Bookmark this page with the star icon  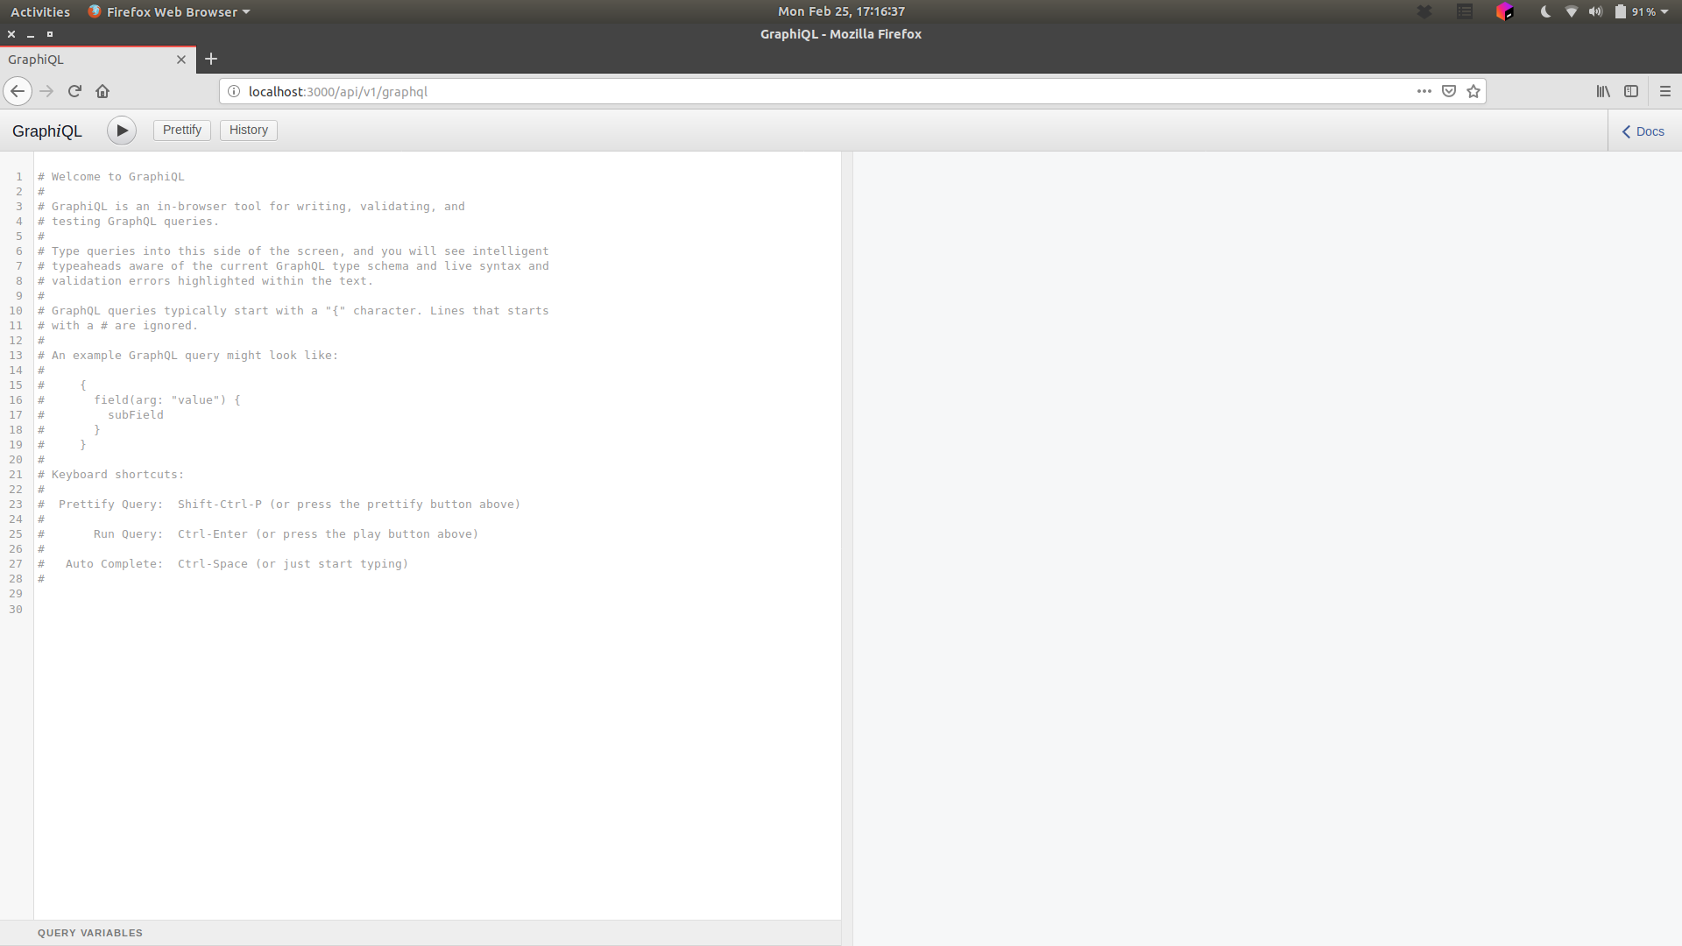point(1474,91)
